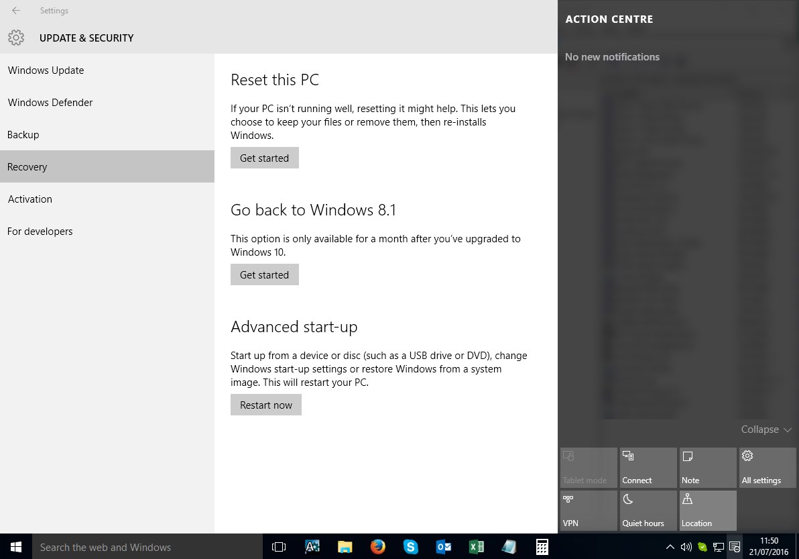Select the Recovery section

coord(107,167)
